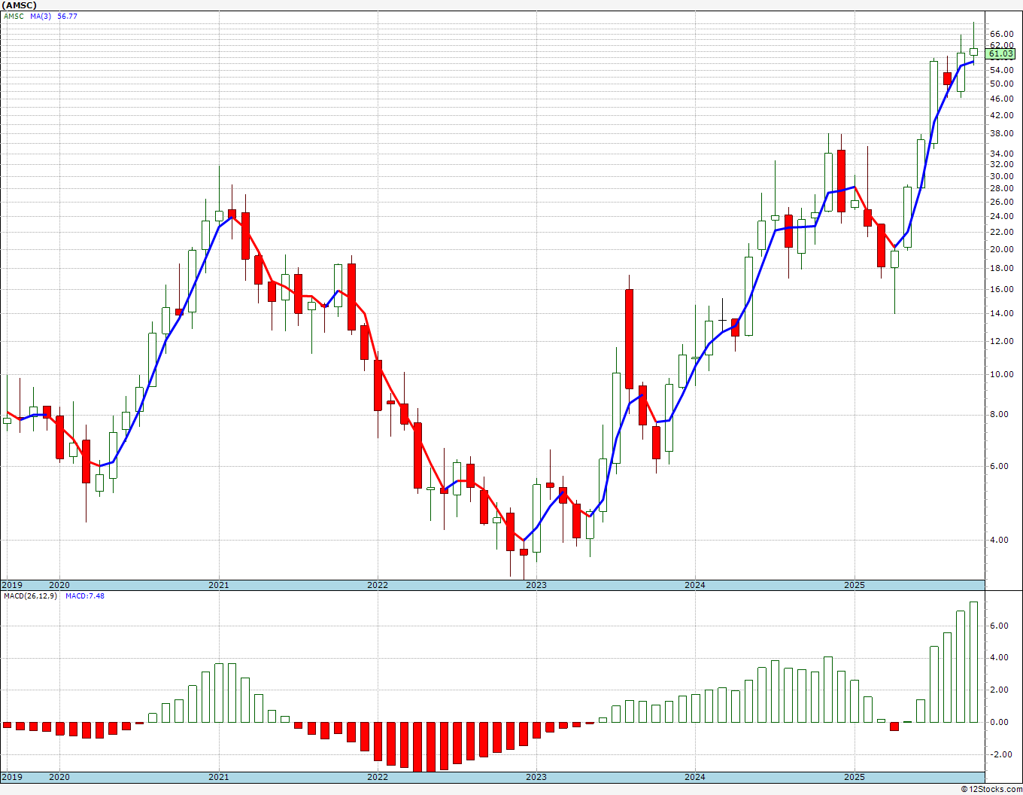Click the 6.00 MACD axis label
Screen dimensions: 1023x795
(999, 626)
